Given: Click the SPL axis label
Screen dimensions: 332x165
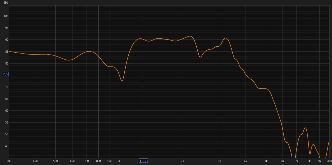Looking at the screenshot, I should point(5,2).
